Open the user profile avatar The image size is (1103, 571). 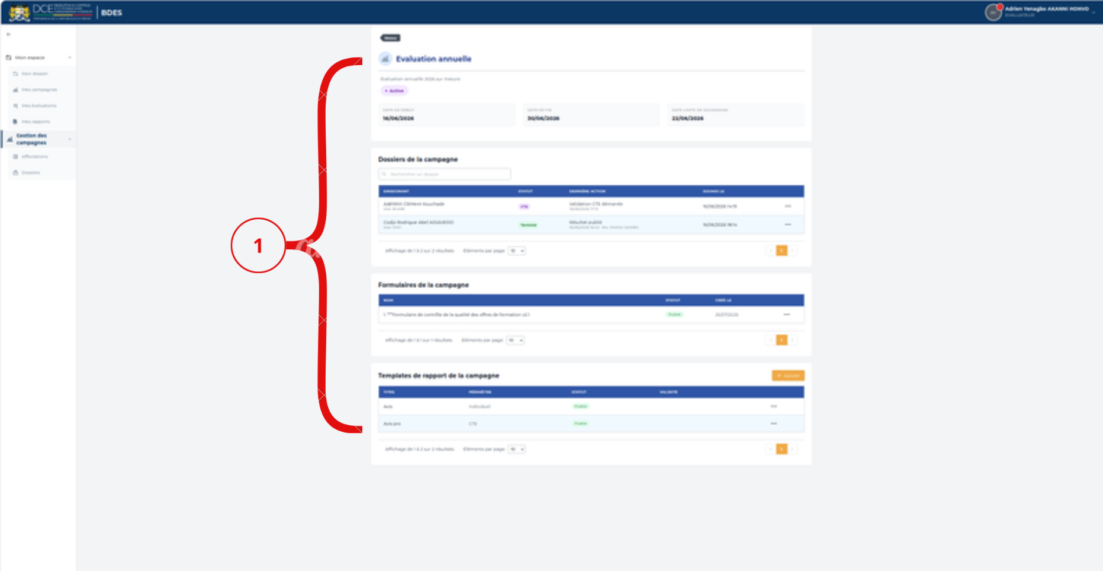pos(993,12)
